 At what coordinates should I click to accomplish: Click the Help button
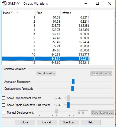click(x=91, y=122)
